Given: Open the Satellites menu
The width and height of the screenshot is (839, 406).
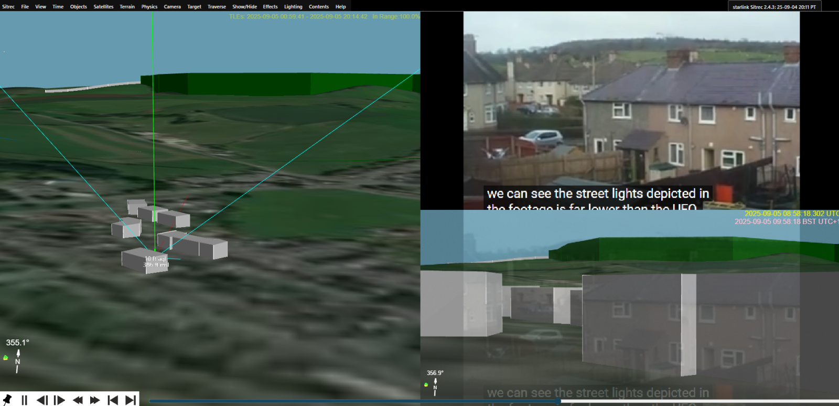Looking at the screenshot, I should tap(103, 7).
